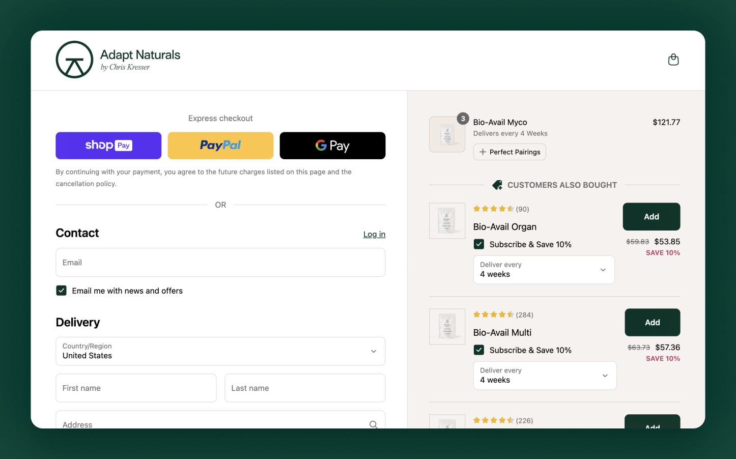This screenshot has height=459, width=736.
Task: Add Bio-Avail Organ to the order
Action: pos(651,217)
